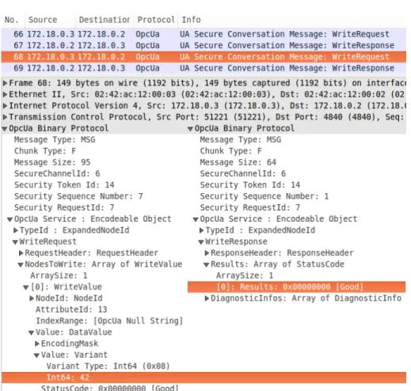Collapse the right OpcUa Binary Protocol tree
This screenshot has height=391, width=411.
point(190,129)
